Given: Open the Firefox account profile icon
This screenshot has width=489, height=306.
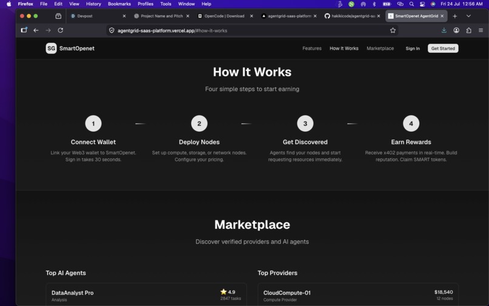Looking at the screenshot, I should [x=456, y=30].
